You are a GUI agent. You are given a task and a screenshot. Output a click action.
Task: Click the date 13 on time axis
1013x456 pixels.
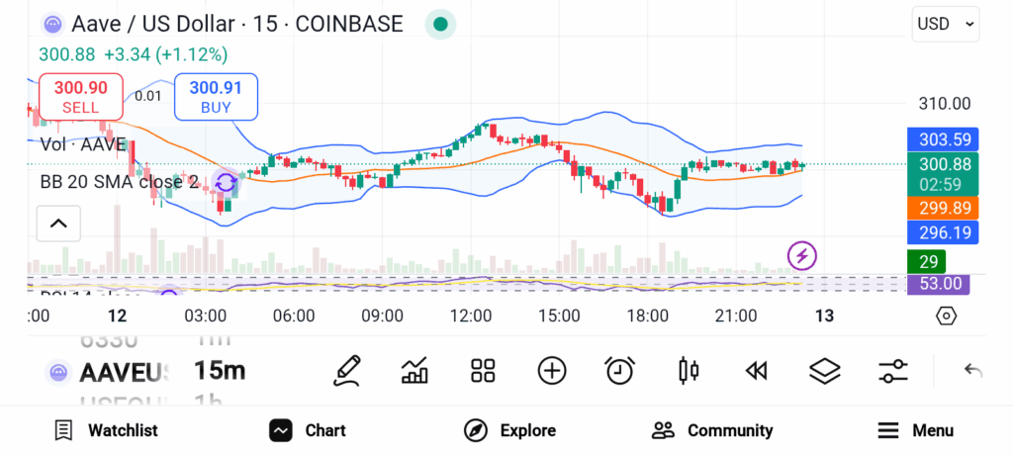tap(824, 316)
